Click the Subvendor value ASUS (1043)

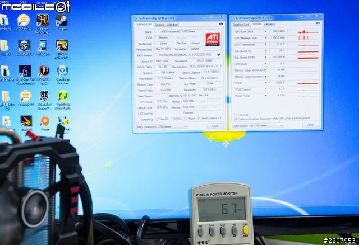point(205,60)
